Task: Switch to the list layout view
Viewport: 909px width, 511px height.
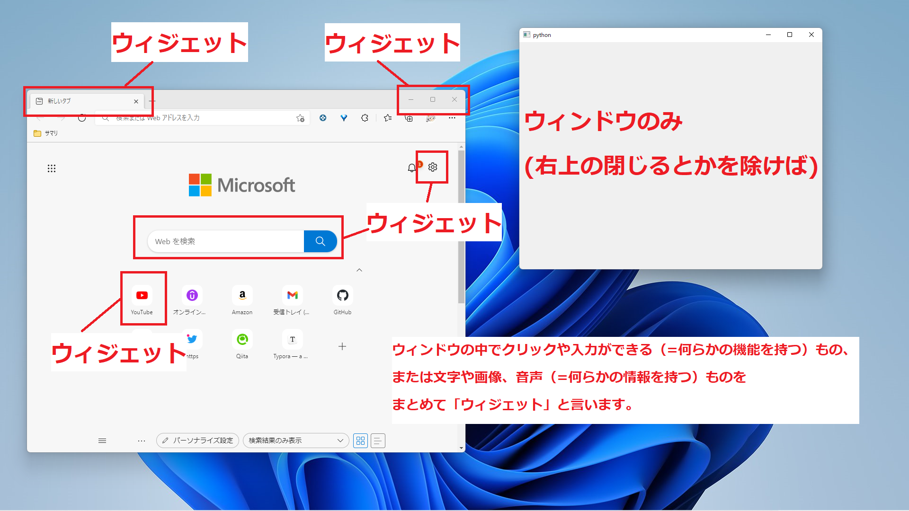Action: tap(377, 441)
